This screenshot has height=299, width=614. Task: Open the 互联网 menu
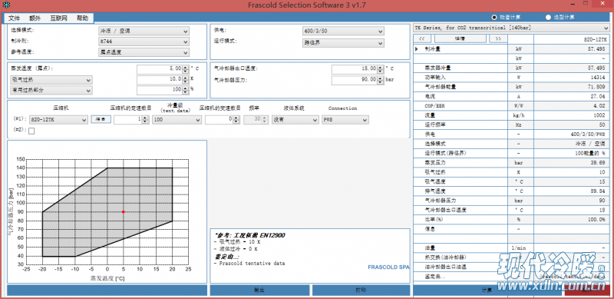coord(59,18)
